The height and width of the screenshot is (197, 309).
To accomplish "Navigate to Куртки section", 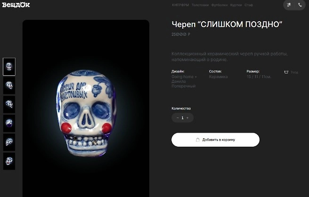I will (x=236, y=5).
